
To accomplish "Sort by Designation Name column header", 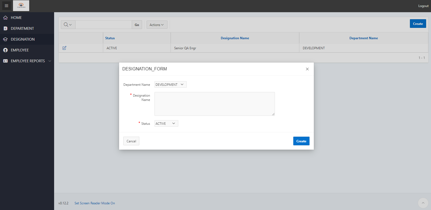I will point(235,38).
